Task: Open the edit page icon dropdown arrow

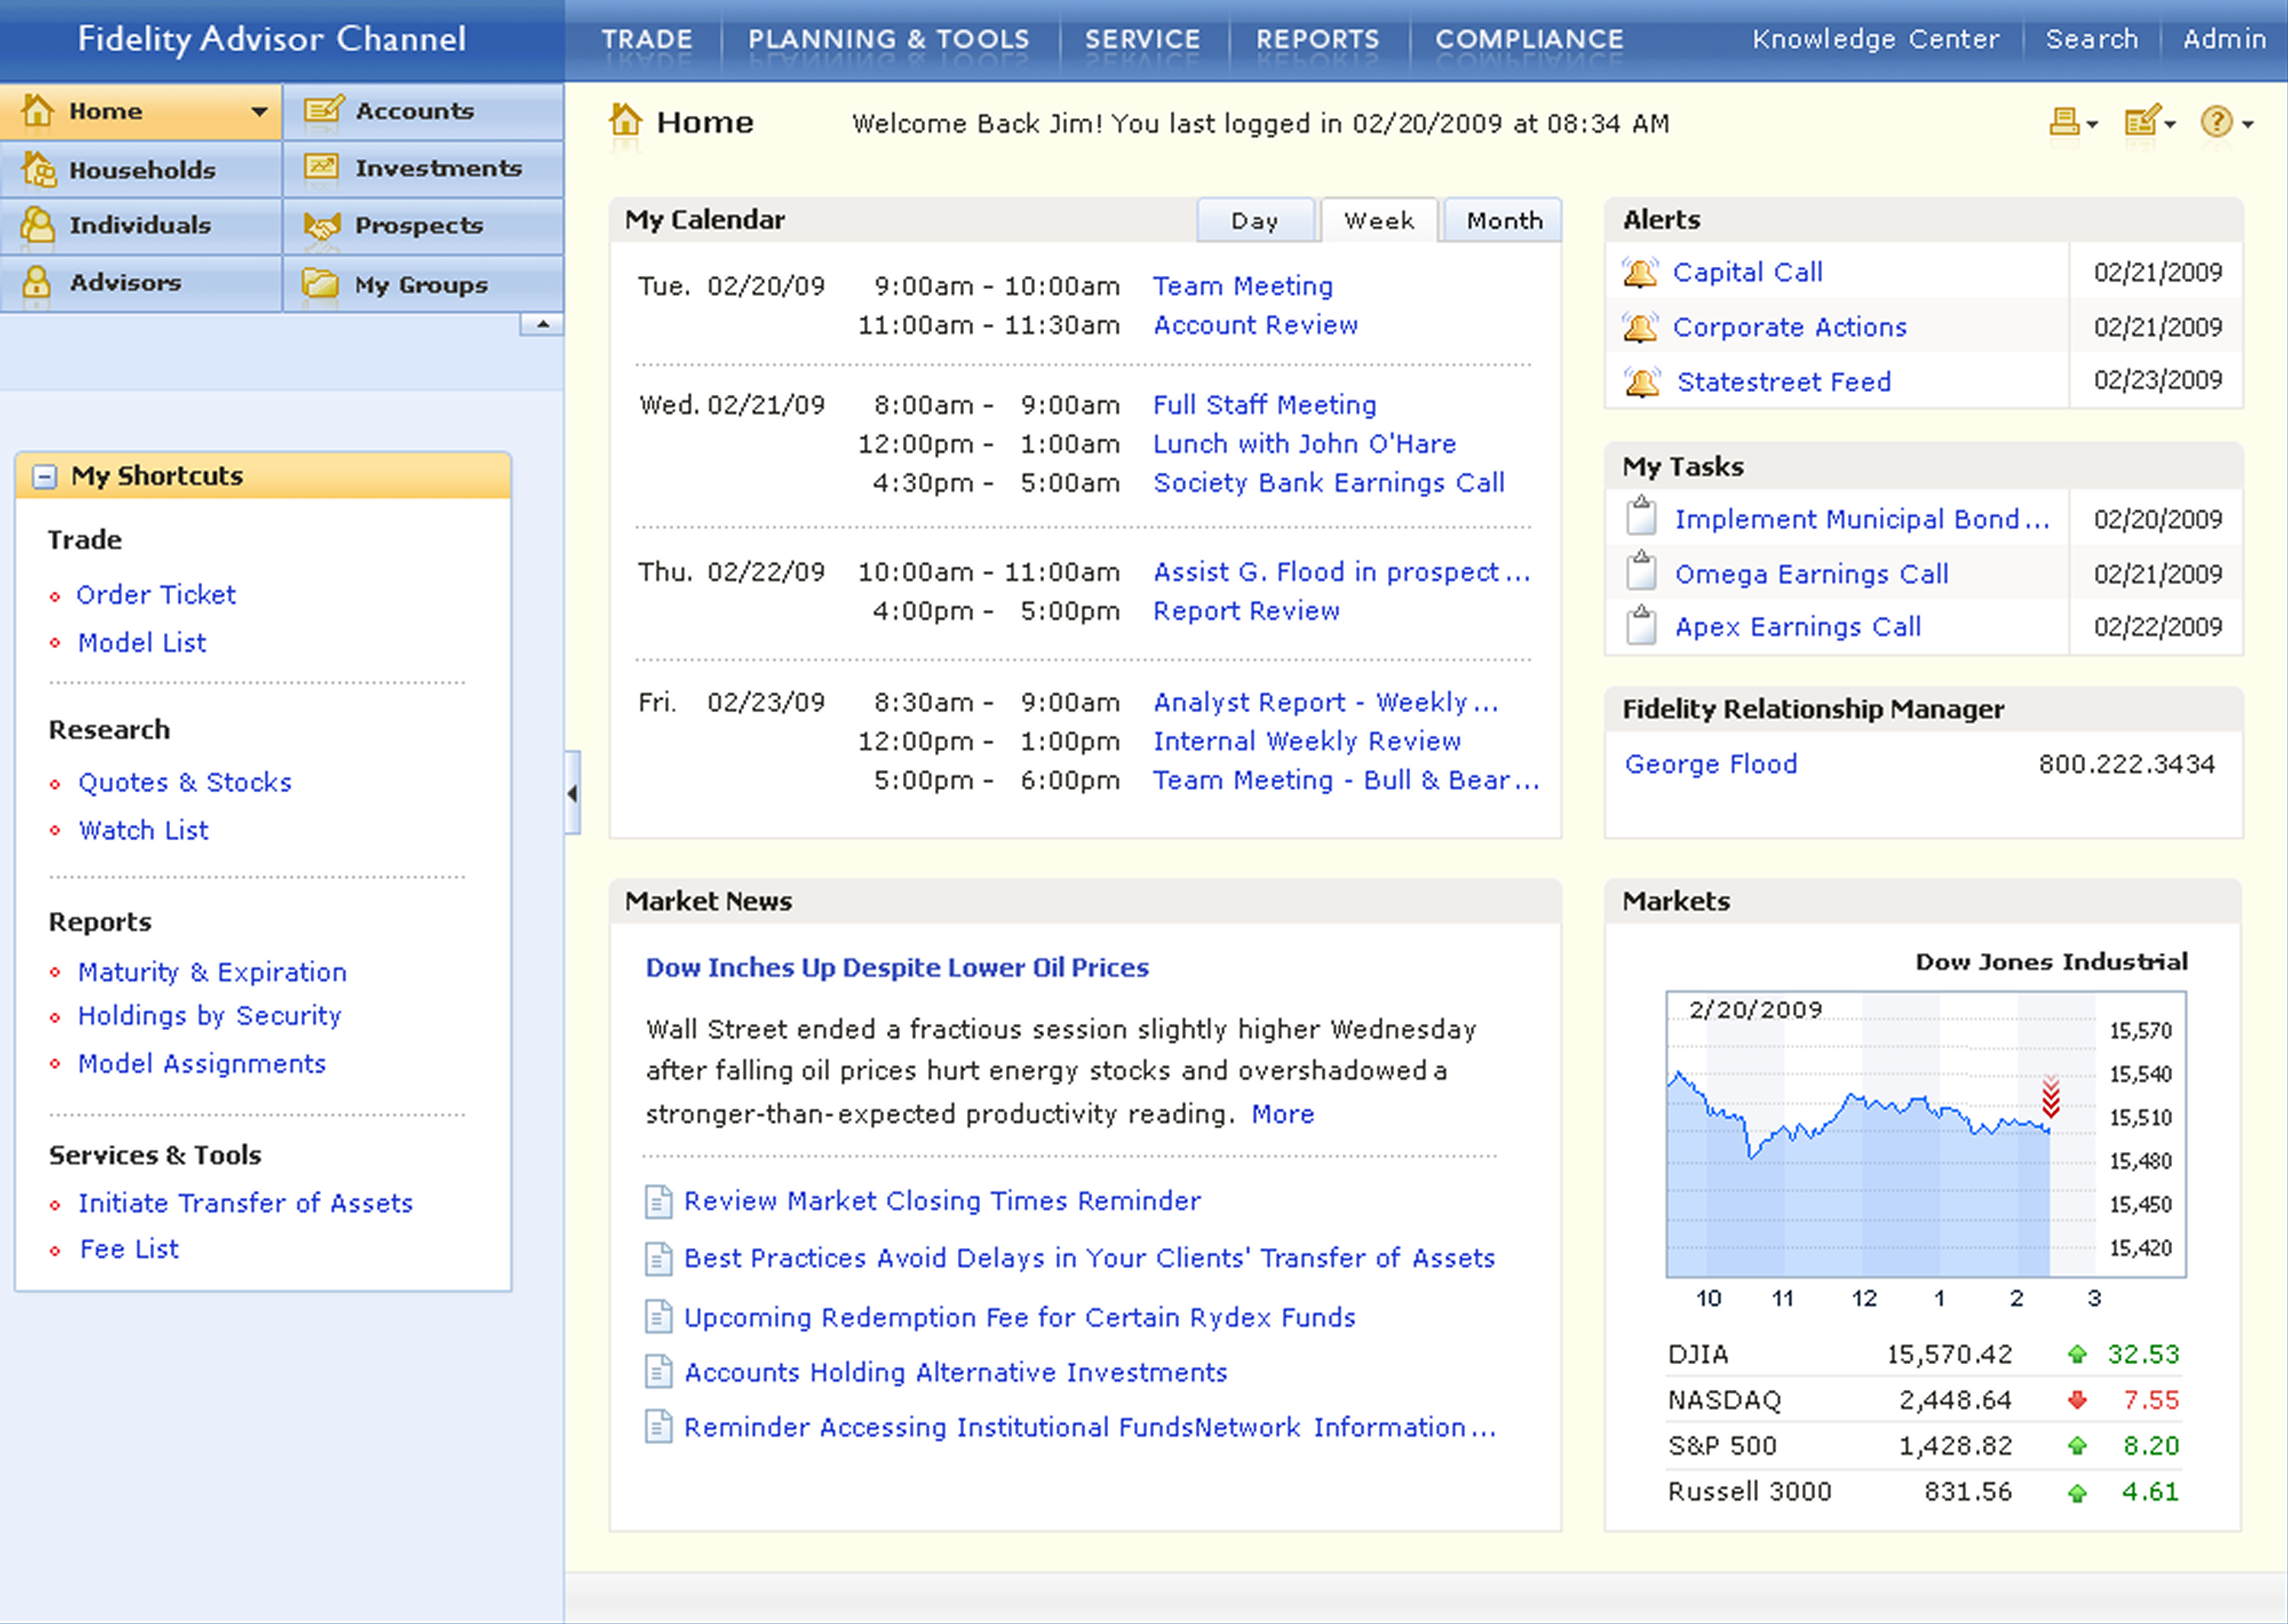Action: click(2170, 124)
